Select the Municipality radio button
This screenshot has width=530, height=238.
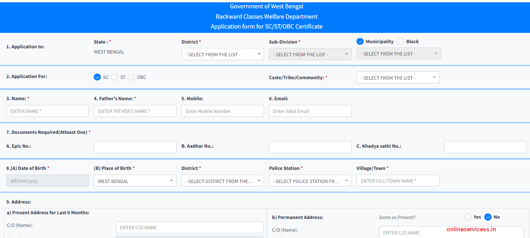[x=360, y=41]
